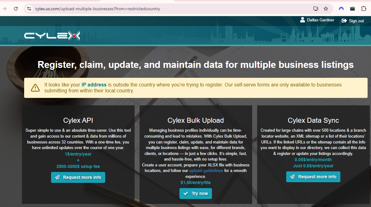This screenshot has height=207, width=371.
Task: Open the blue arc extension icon
Action: [341, 9]
